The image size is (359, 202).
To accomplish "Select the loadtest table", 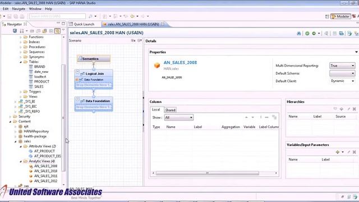I will (40, 77).
